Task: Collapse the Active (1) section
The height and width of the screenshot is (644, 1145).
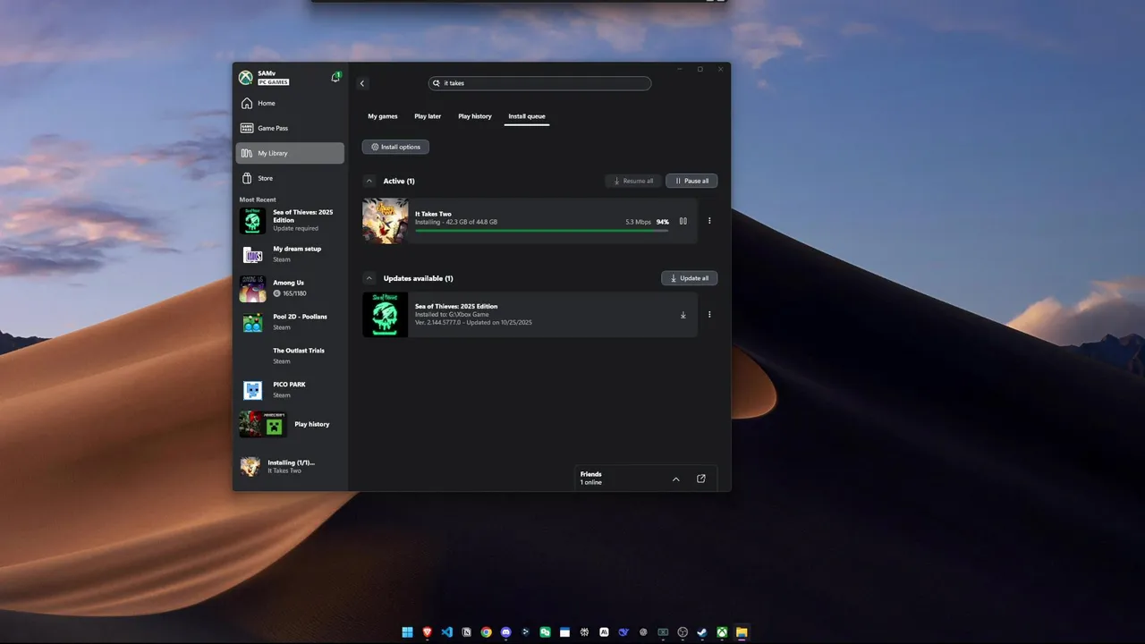Action: tap(369, 181)
